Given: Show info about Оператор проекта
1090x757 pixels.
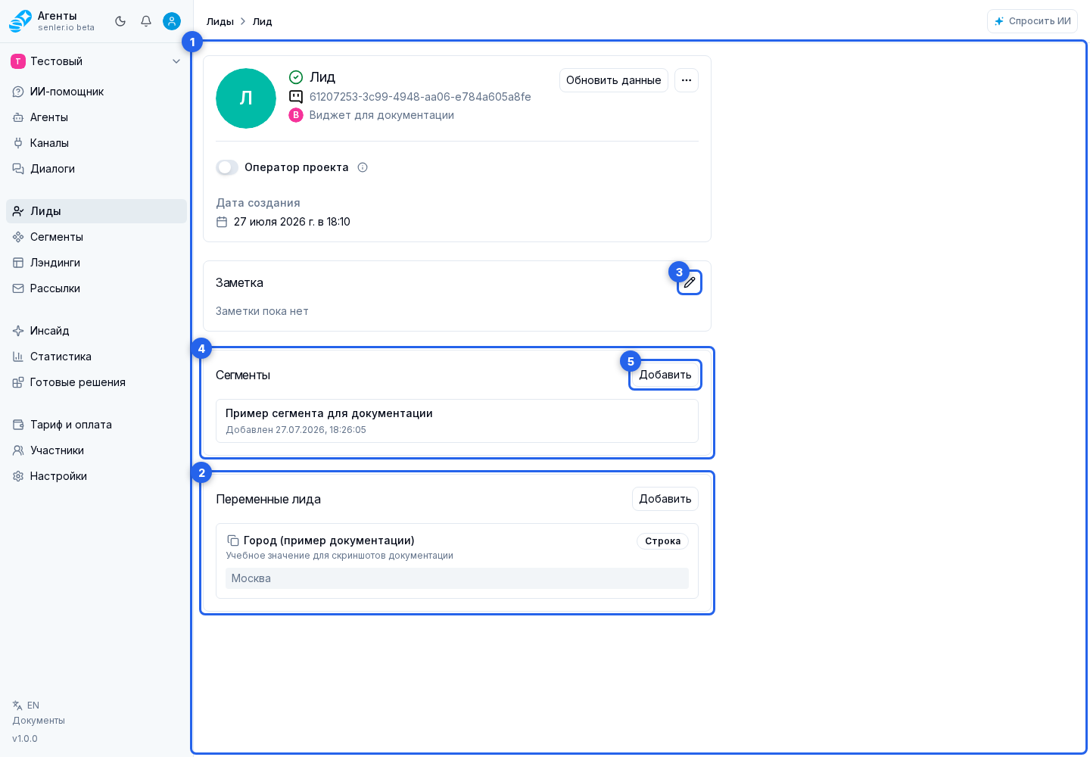Looking at the screenshot, I should [363, 167].
